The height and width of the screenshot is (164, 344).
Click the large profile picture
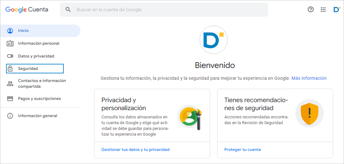point(213,40)
